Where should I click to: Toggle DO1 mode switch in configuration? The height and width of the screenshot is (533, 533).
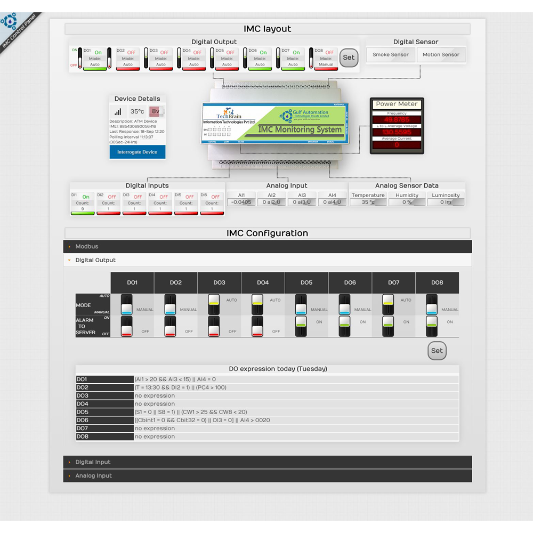[x=126, y=304]
